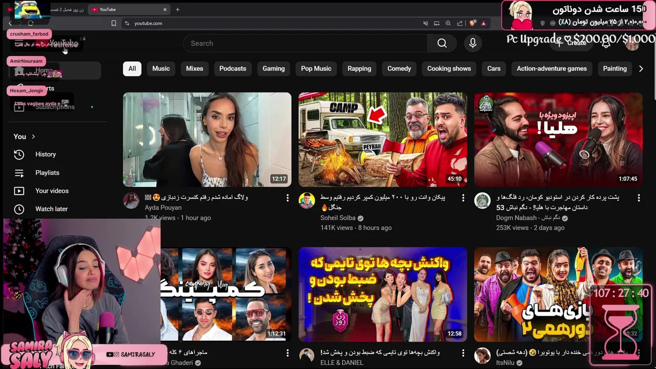Open the 1:12:31 camping vlog thumbnail
The width and height of the screenshot is (656, 369).
click(225, 295)
